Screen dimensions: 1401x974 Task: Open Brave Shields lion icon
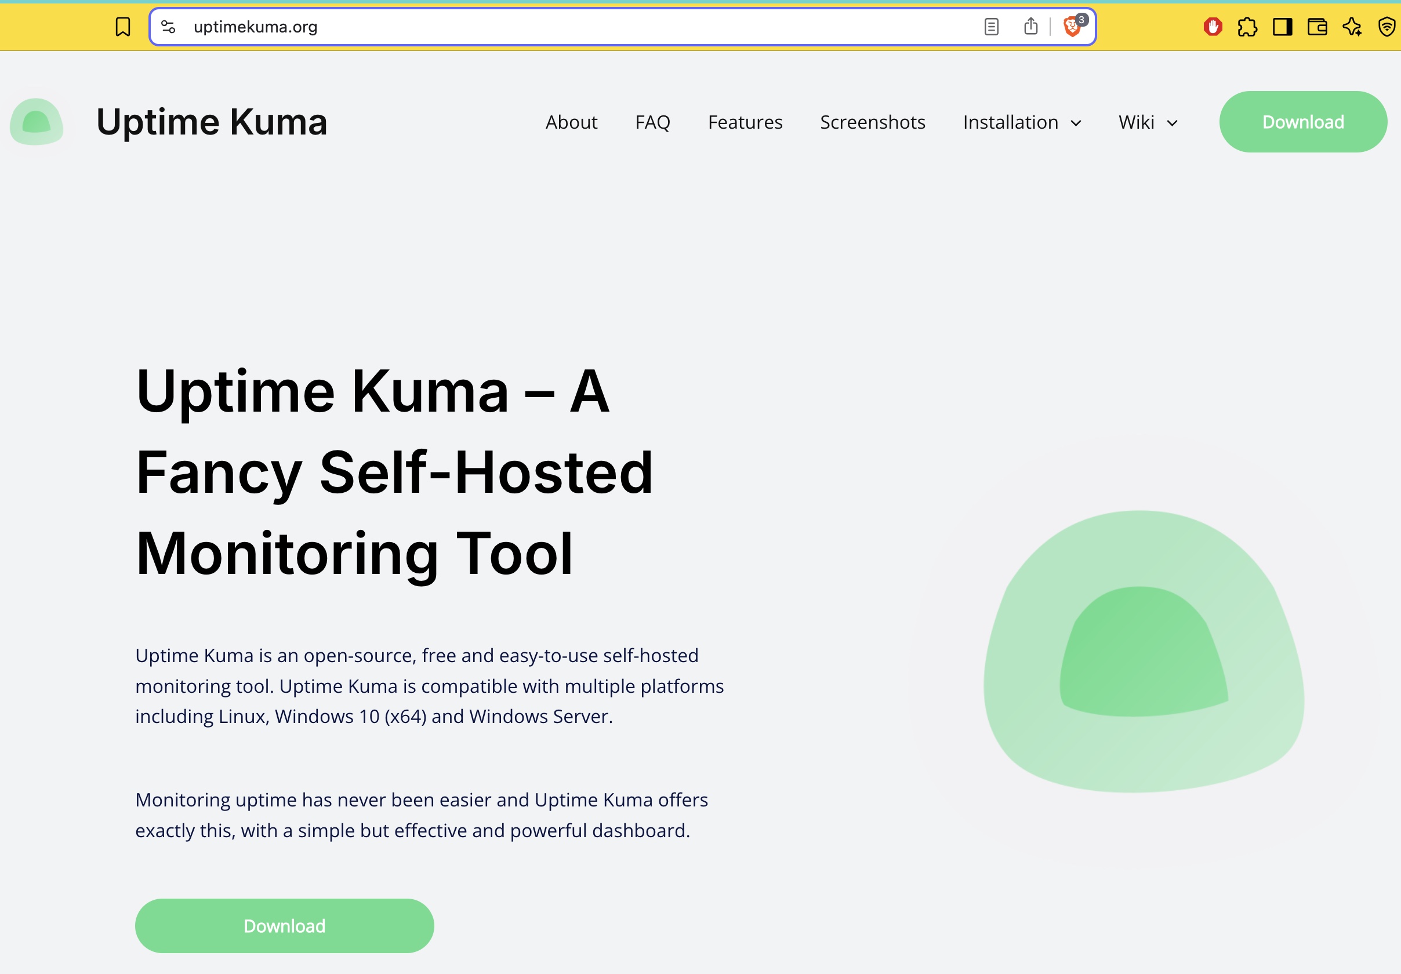coord(1073,27)
